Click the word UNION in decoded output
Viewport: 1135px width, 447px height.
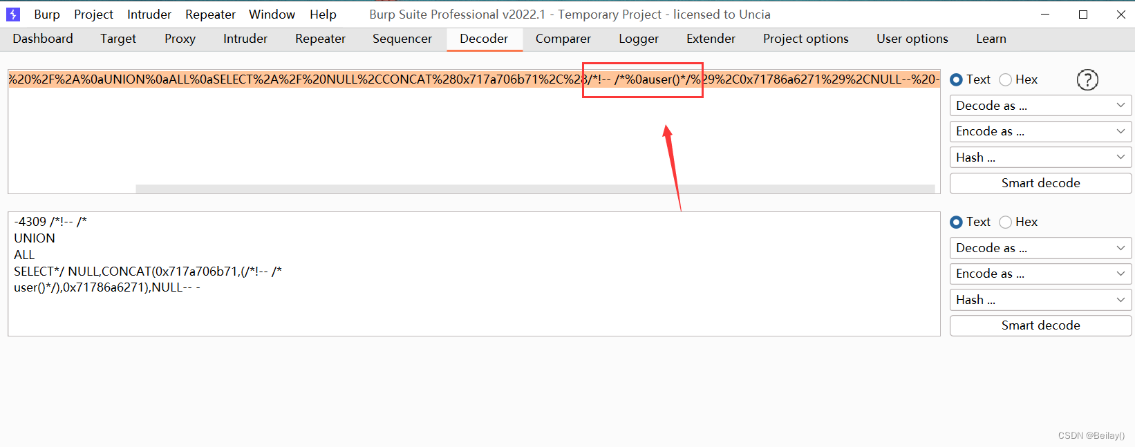(x=35, y=238)
